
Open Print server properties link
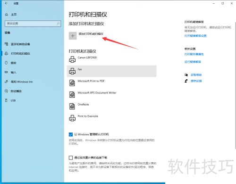click(194, 54)
